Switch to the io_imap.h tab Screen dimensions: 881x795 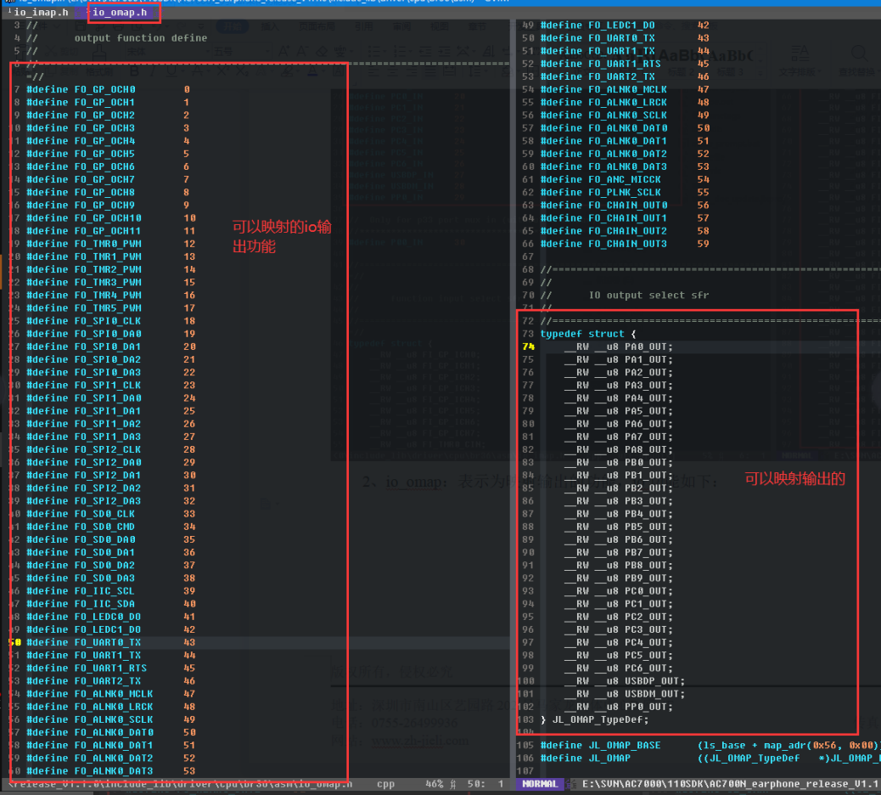pyautogui.click(x=41, y=12)
